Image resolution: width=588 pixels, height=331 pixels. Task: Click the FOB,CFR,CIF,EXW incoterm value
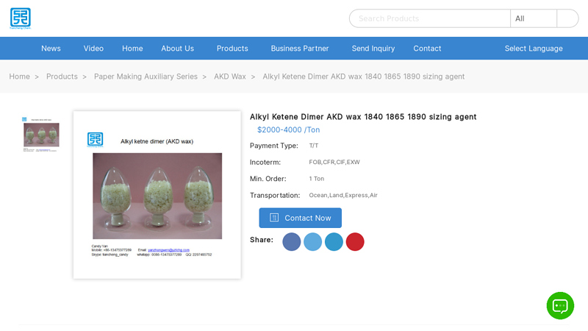[x=334, y=162]
